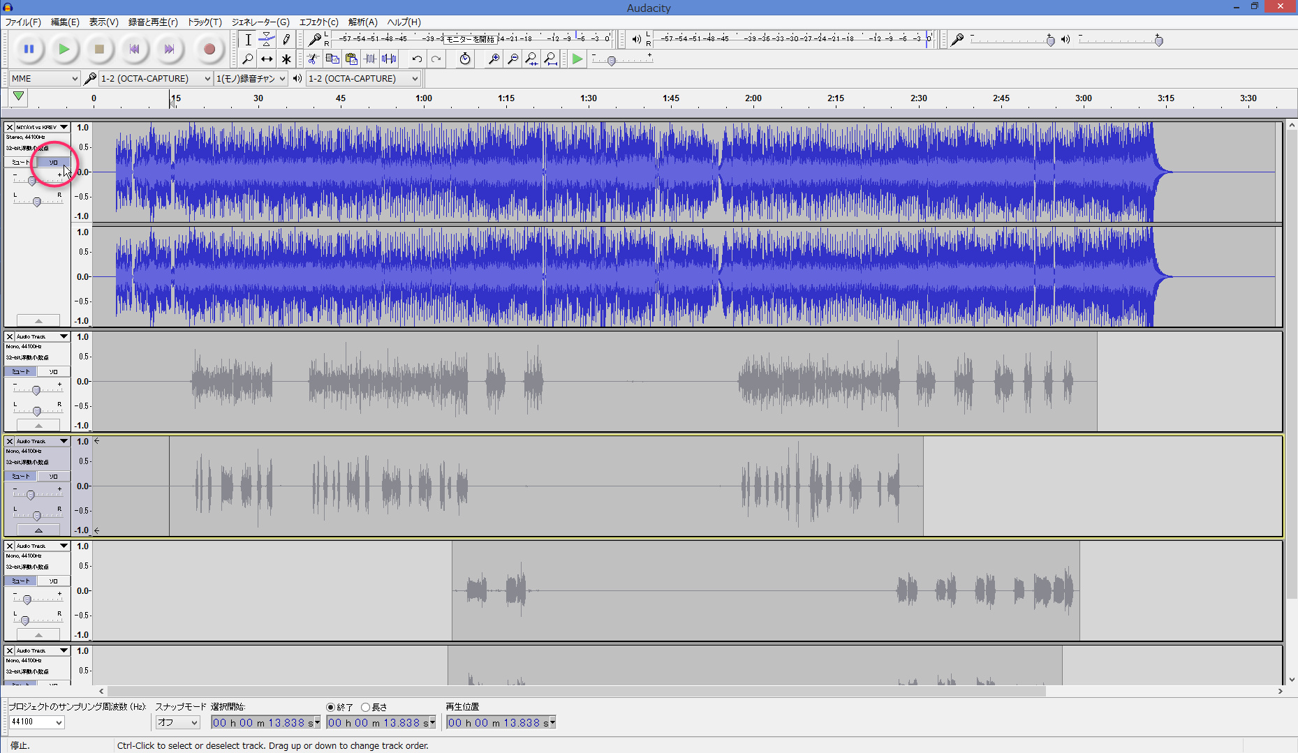Image resolution: width=1298 pixels, height=753 pixels.
Task: Zoom out with the magnifier-minus icon
Action: coord(512,59)
